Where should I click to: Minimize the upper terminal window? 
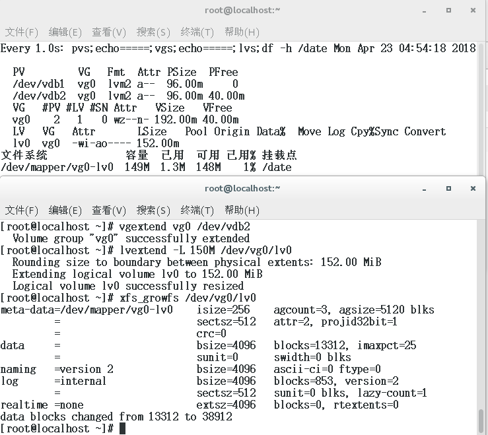(x=424, y=11)
